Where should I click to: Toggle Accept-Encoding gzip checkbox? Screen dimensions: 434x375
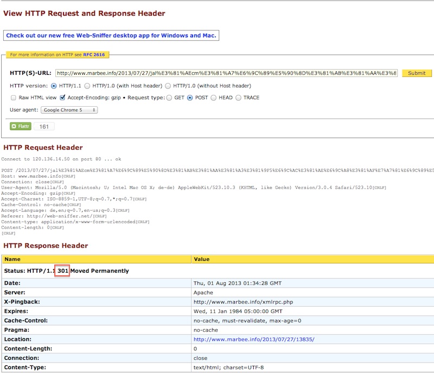[63, 98]
